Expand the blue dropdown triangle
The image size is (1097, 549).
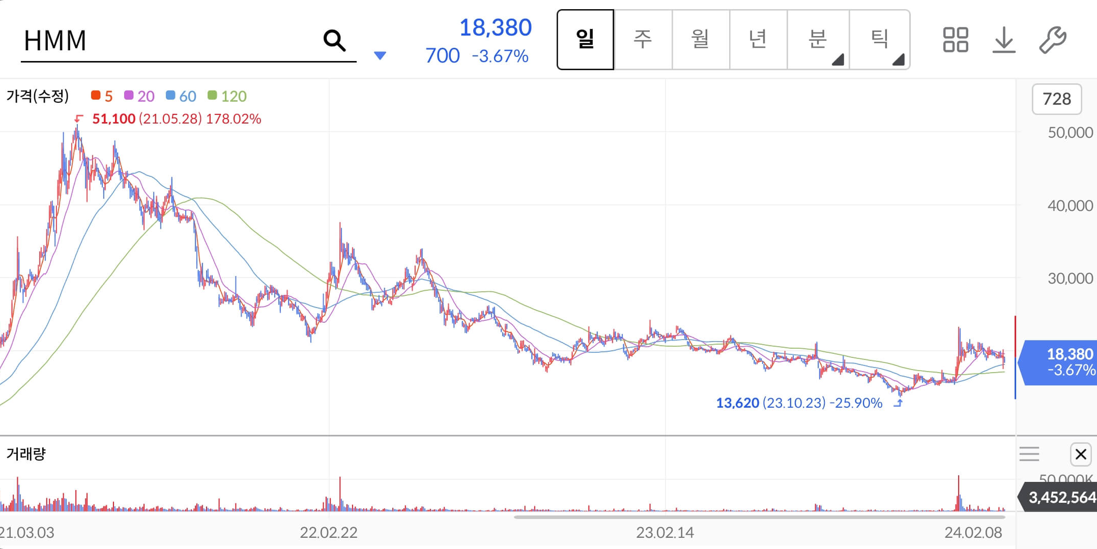pos(380,55)
